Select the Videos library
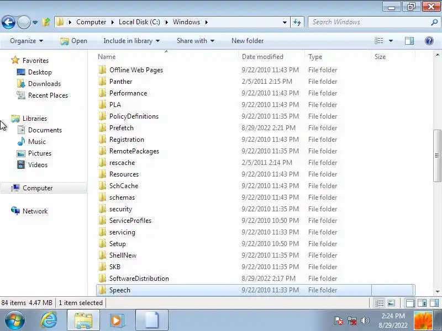This screenshot has height=331, width=442. pos(38,164)
